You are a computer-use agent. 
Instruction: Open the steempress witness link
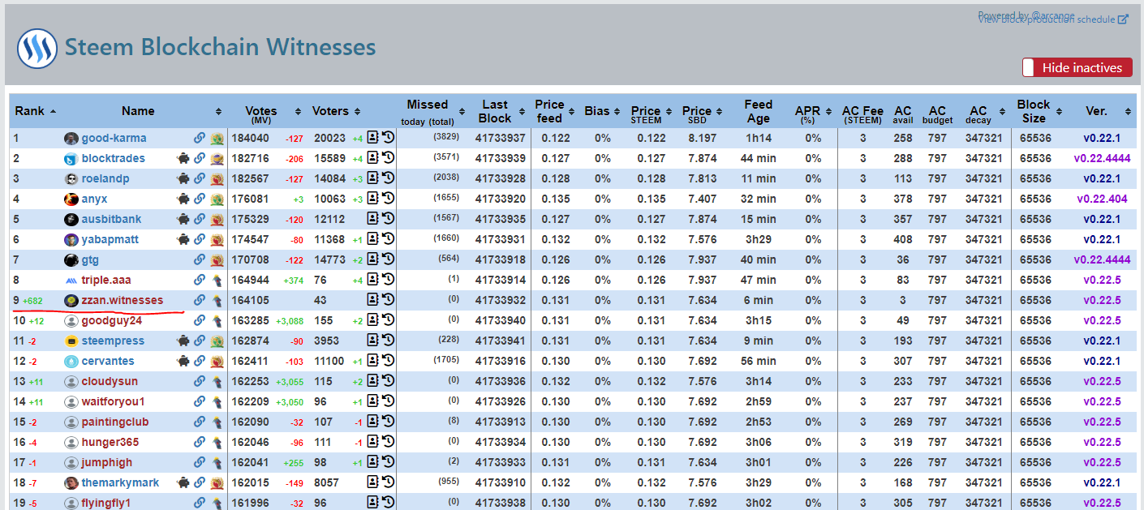113,341
